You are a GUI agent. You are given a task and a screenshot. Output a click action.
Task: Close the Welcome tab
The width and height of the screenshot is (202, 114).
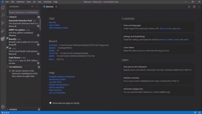click(x=56, y=7)
